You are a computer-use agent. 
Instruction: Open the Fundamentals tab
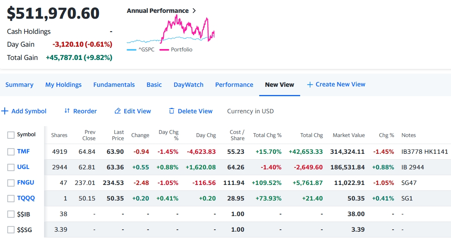(x=114, y=84)
